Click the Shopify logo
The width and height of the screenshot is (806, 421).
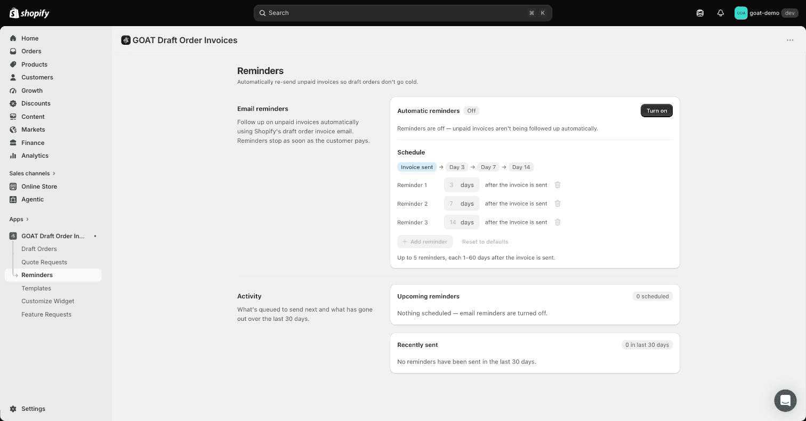click(x=29, y=13)
